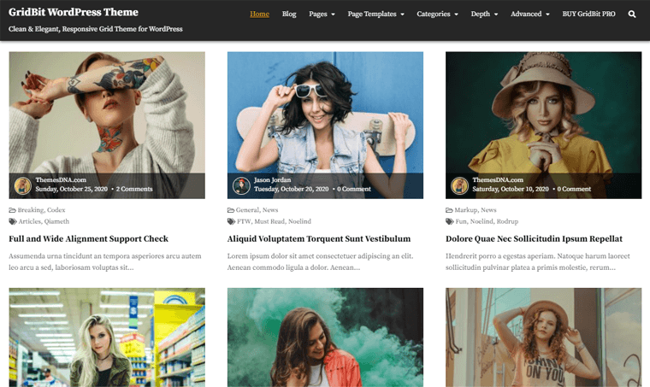
Task: Click the Rodrup tag link
Action: (507, 221)
